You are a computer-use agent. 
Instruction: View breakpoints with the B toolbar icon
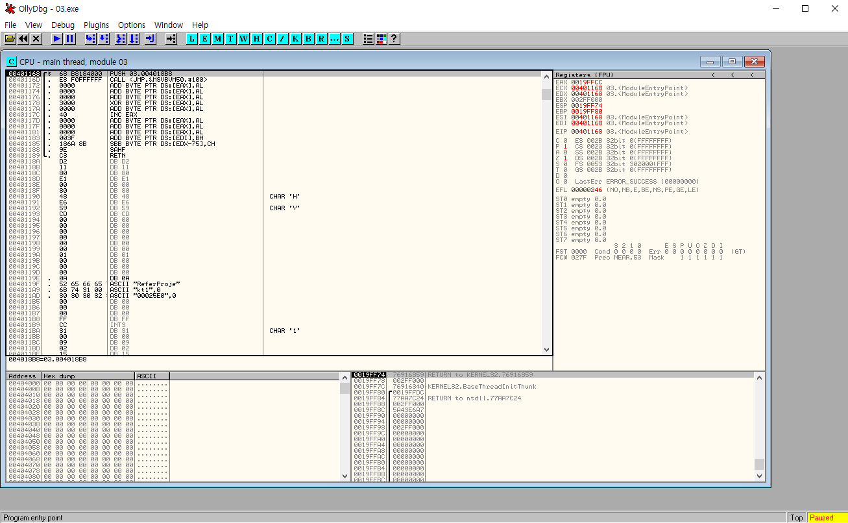click(308, 39)
